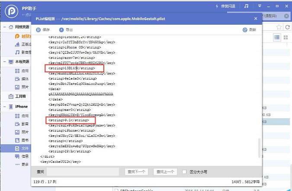Collapse the 网络资源 section
Image resolution: width=292 pixels, height=191 pixels.
(4, 27)
